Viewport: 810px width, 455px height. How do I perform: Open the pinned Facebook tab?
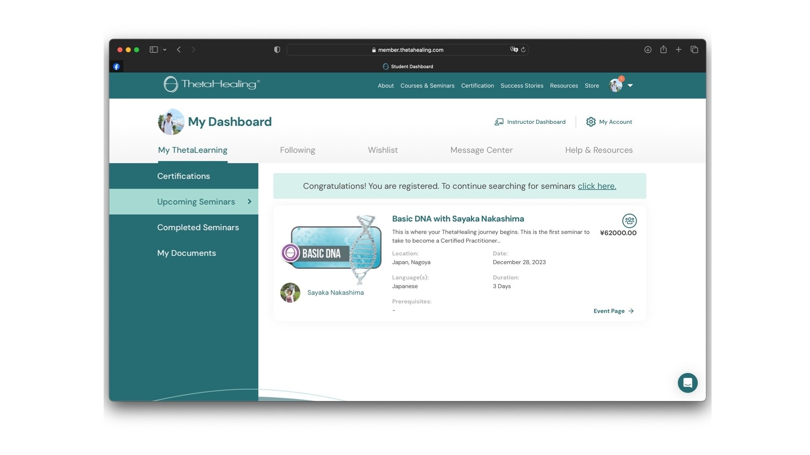coord(116,67)
